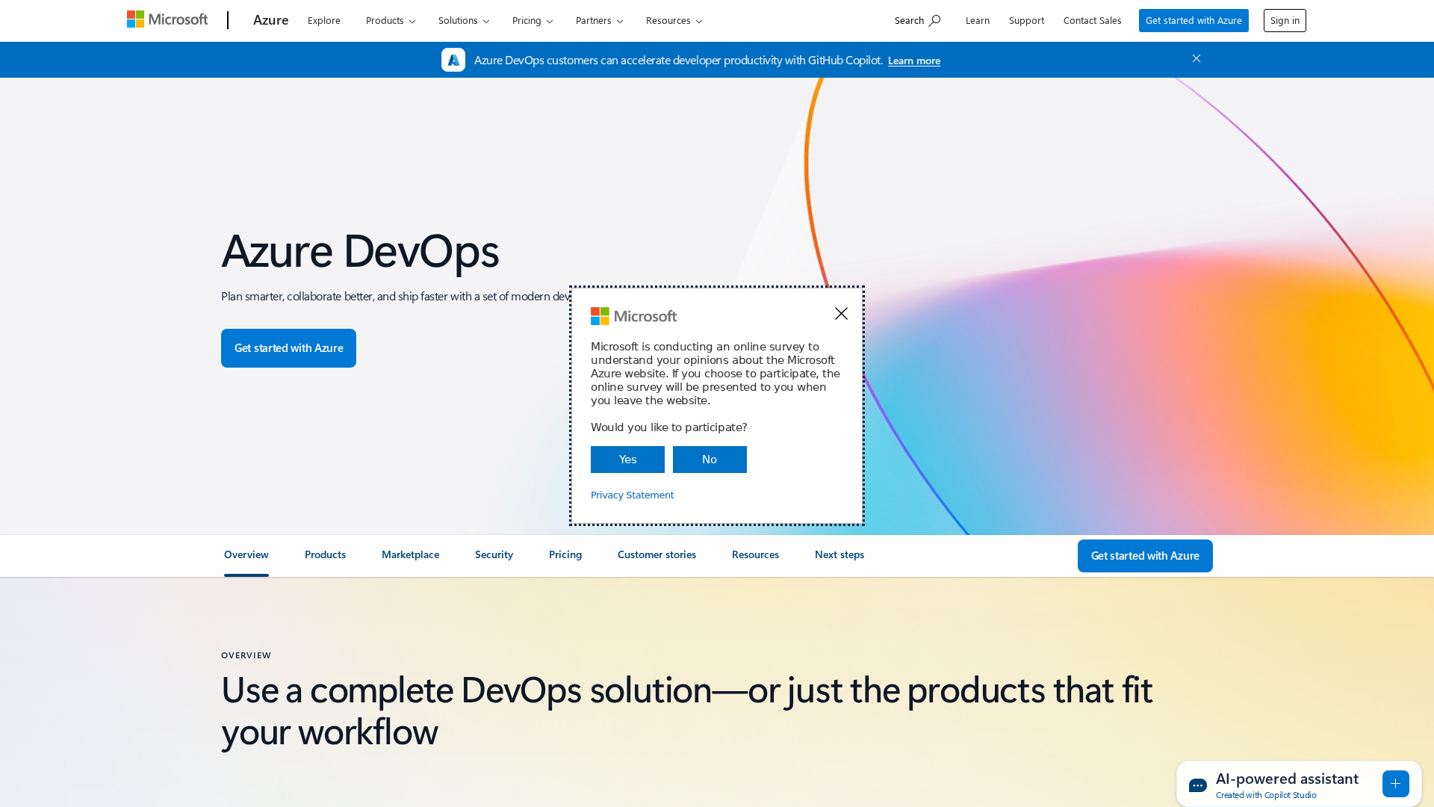Screen dimensions: 1434x807
Task: Open the Explore menu item
Action: (324, 20)
